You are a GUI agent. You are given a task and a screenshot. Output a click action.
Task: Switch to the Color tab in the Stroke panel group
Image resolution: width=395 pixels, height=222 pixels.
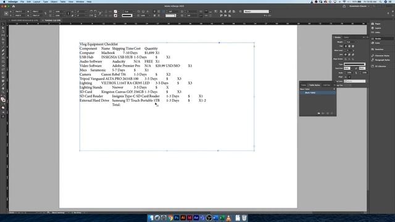pyautogui.click(x=346, y=37)
